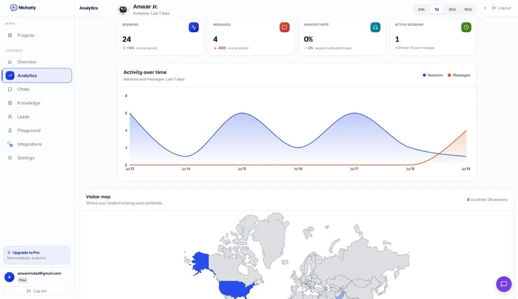Go to the Overview page
Screen dimensions: 518x299
36,62
